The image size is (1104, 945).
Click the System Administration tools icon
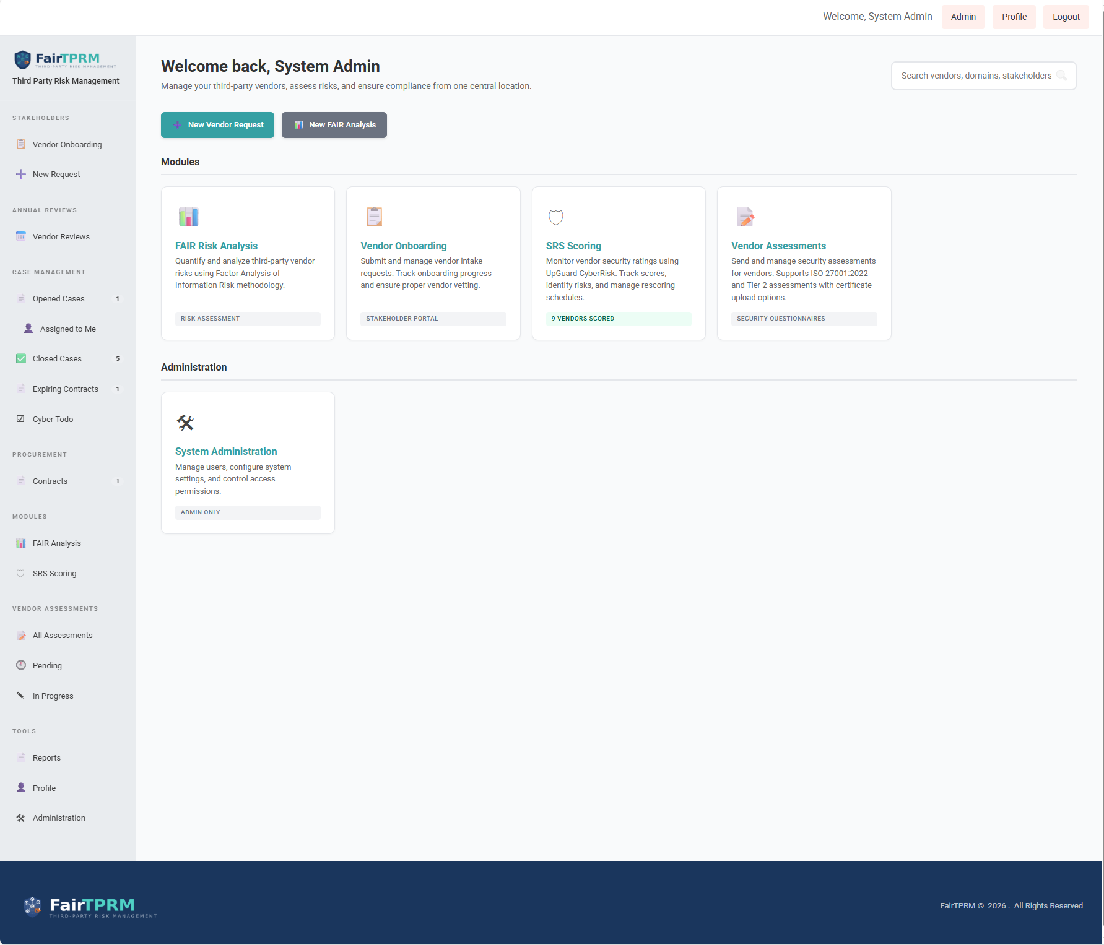click(x=185, y=423)
